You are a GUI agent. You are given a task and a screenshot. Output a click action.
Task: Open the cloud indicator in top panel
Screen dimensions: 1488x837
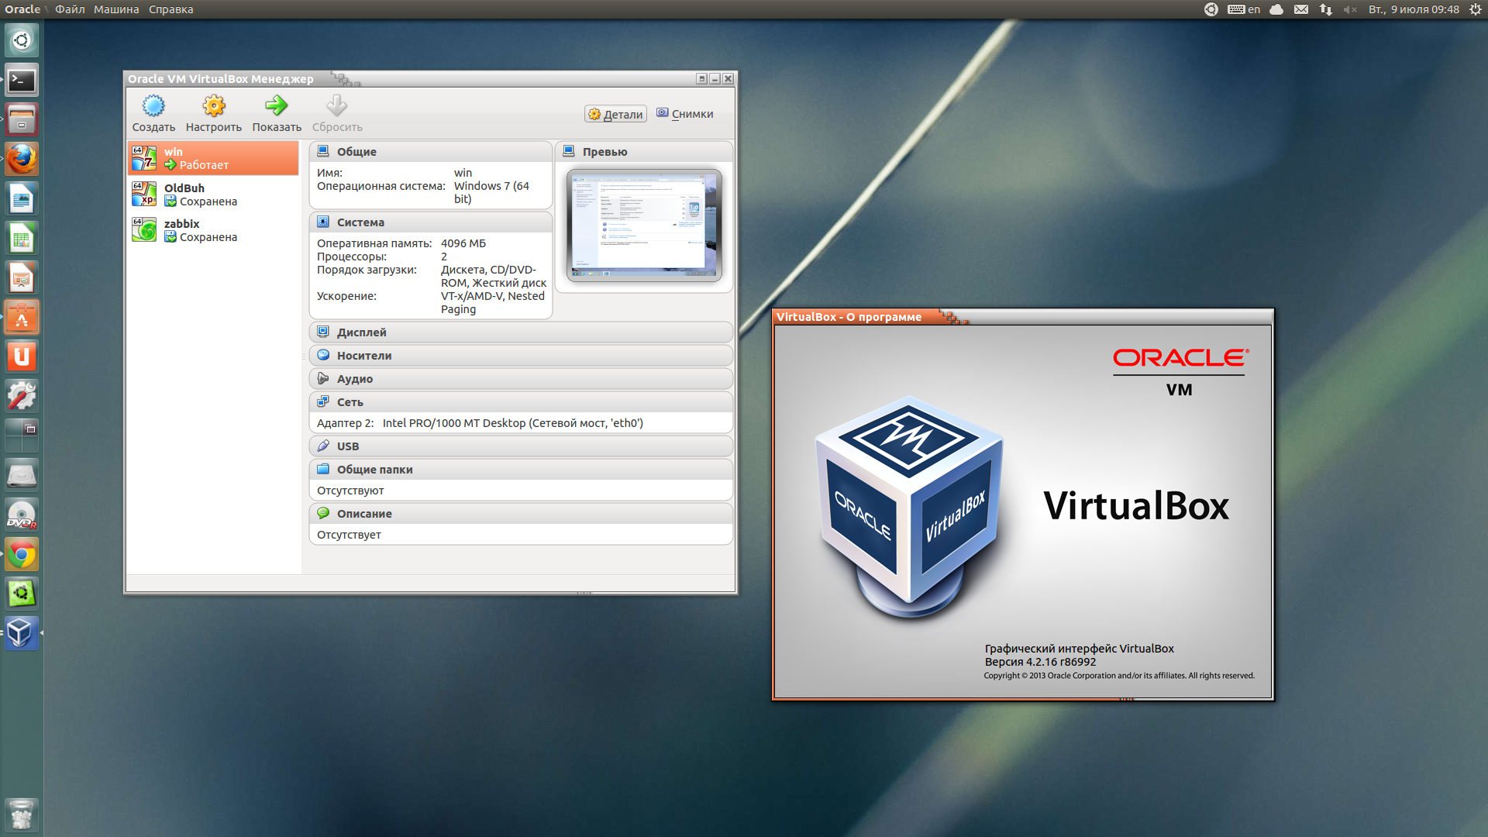tap(1276, 9)
